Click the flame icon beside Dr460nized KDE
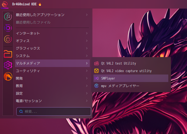Screen dimensions: 187x134 pyautogui.click(x=40, y=4)
